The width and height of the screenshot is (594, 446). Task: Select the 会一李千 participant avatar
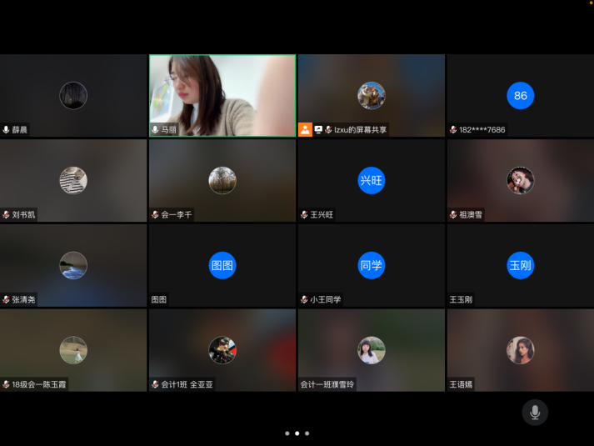click(222, 180)
